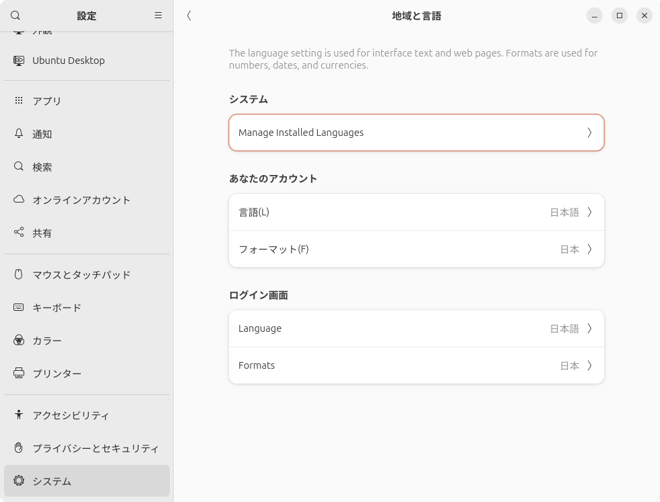Open オンラインアカウント via its cloud icon

pyautogui.click(x=18, y=200)
